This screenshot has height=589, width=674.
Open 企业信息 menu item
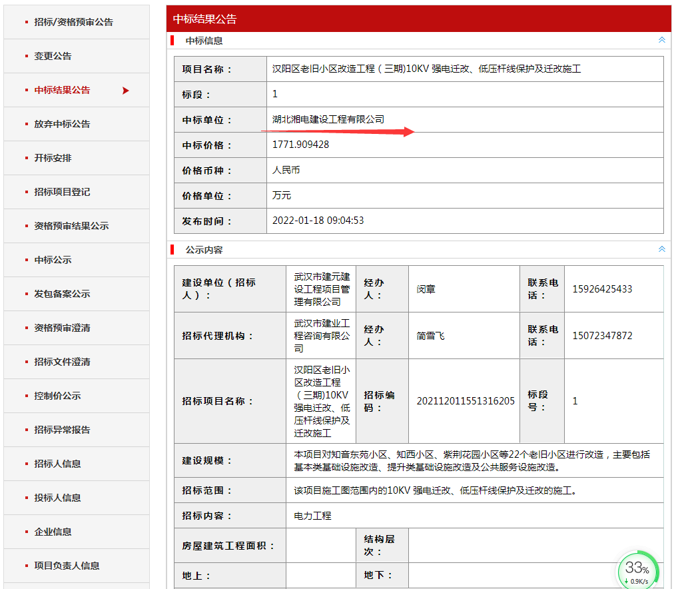coord(53,532)
